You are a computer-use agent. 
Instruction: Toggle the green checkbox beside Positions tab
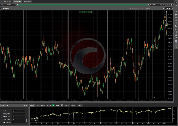(x=53, y=105)
